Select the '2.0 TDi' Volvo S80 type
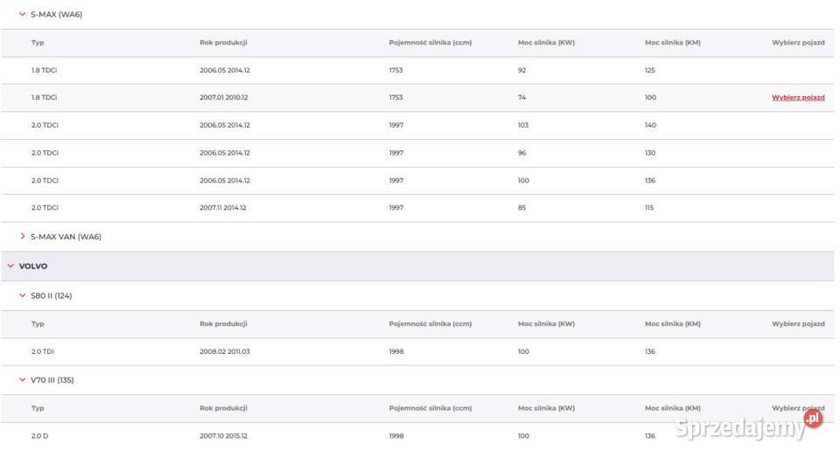Viewport: 840px width, 457px height. (x=43, y=351)
